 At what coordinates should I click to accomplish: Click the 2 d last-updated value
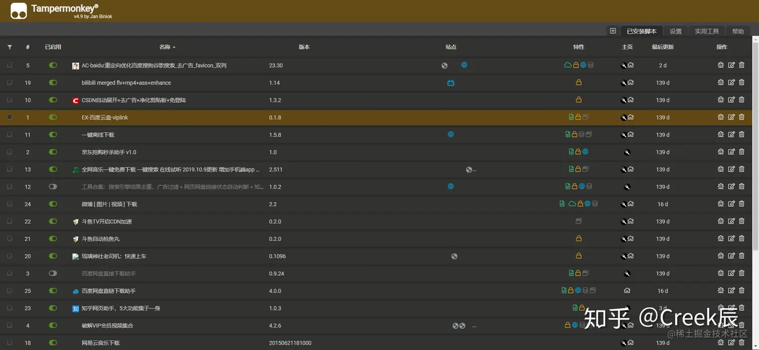click(663, 65)
